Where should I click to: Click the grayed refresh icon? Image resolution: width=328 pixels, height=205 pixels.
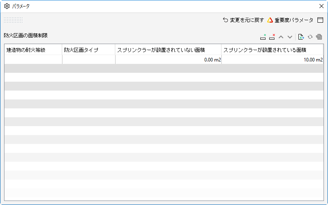click(310, 37)
